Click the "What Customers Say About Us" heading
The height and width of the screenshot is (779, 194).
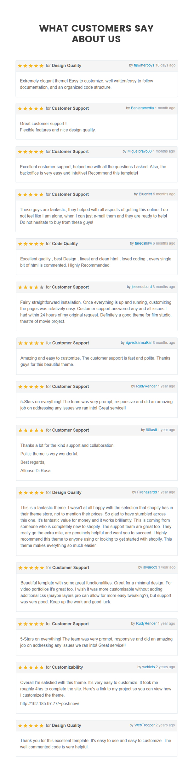96,33
